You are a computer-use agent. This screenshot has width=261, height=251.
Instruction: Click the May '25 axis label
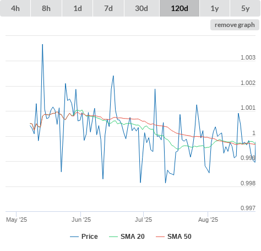tap(17, 220)
